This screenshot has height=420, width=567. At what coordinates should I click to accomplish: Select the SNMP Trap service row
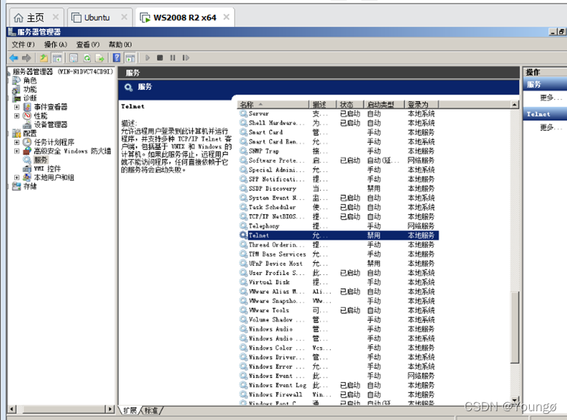pos(339,151)
